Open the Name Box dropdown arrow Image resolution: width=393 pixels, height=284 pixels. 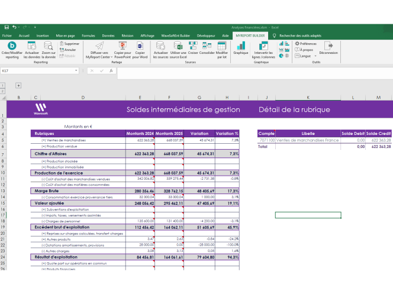coord(76,70)
